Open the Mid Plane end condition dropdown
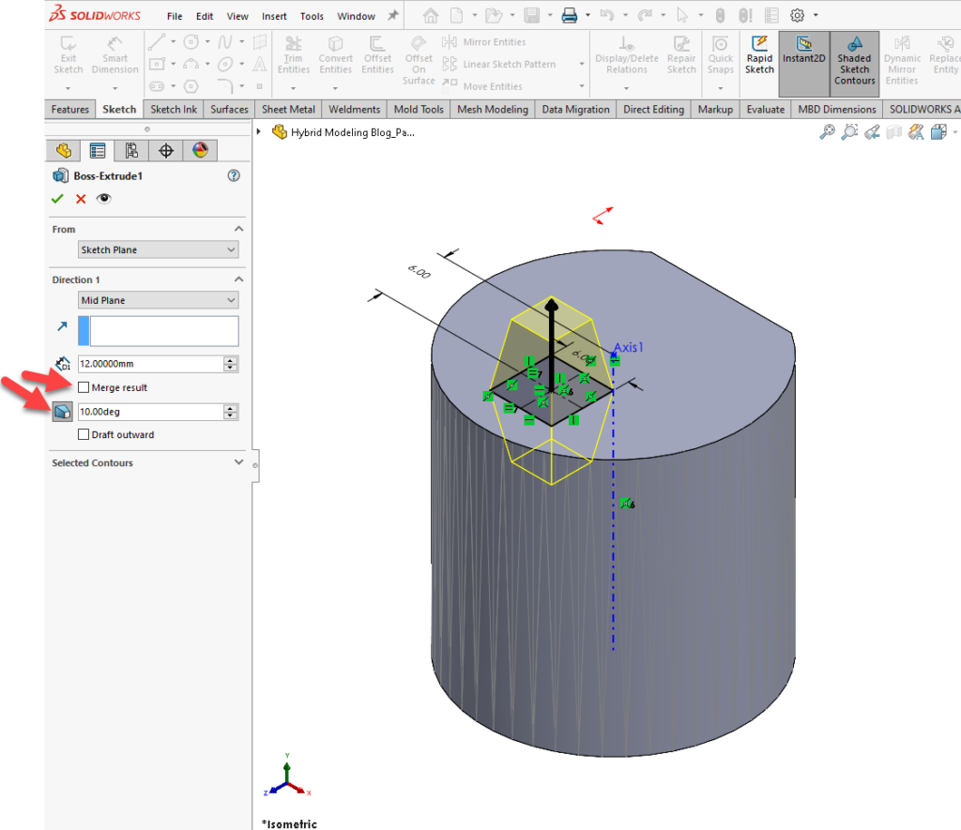 click(x=158, y=299)
